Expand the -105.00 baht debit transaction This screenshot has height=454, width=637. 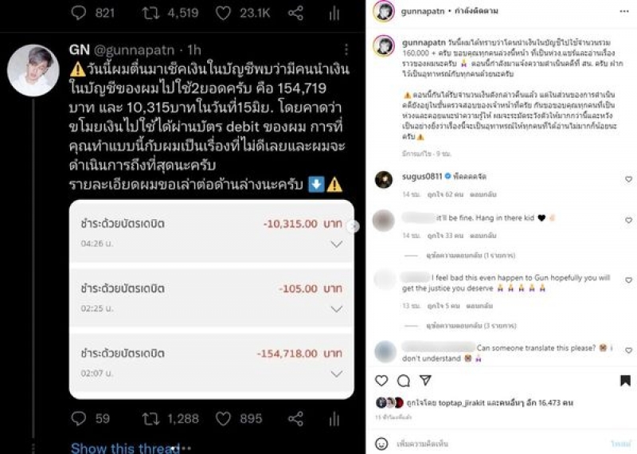click(x=336, y=309)
